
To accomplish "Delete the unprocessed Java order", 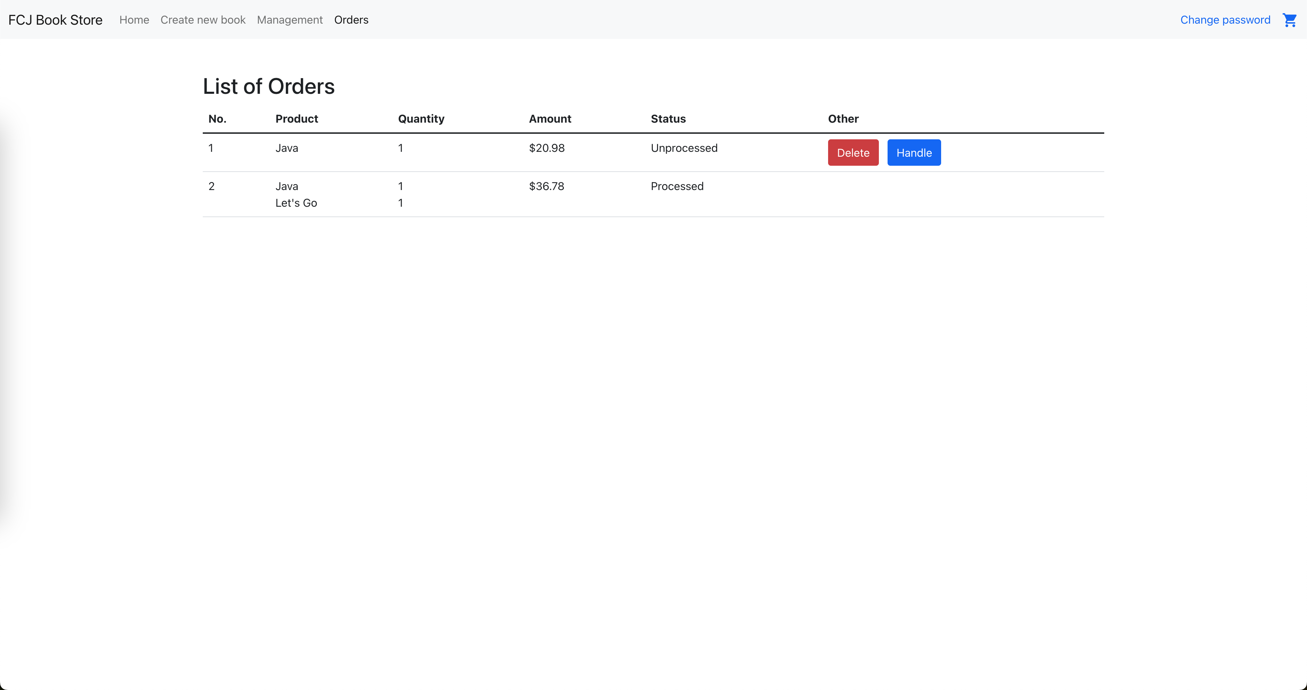I will click(x=853, y=153).
